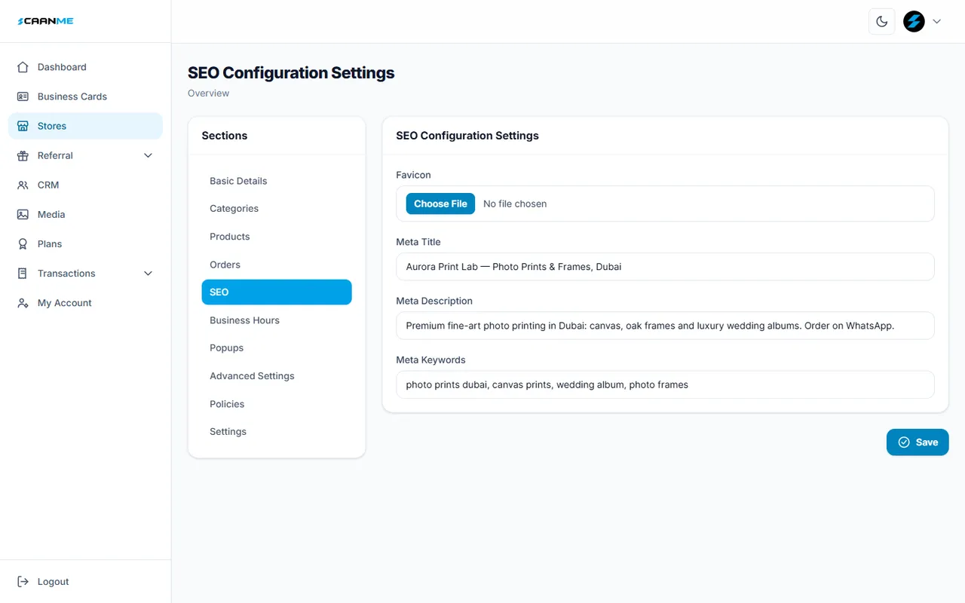Screen dimensions: 965x603
Task: Click the Favicon label
Action: pyautogui.click(x=413, y=175)
